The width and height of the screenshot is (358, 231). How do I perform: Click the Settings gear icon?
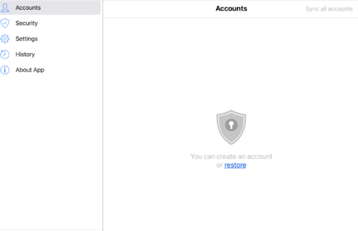[x=5, y=39]
